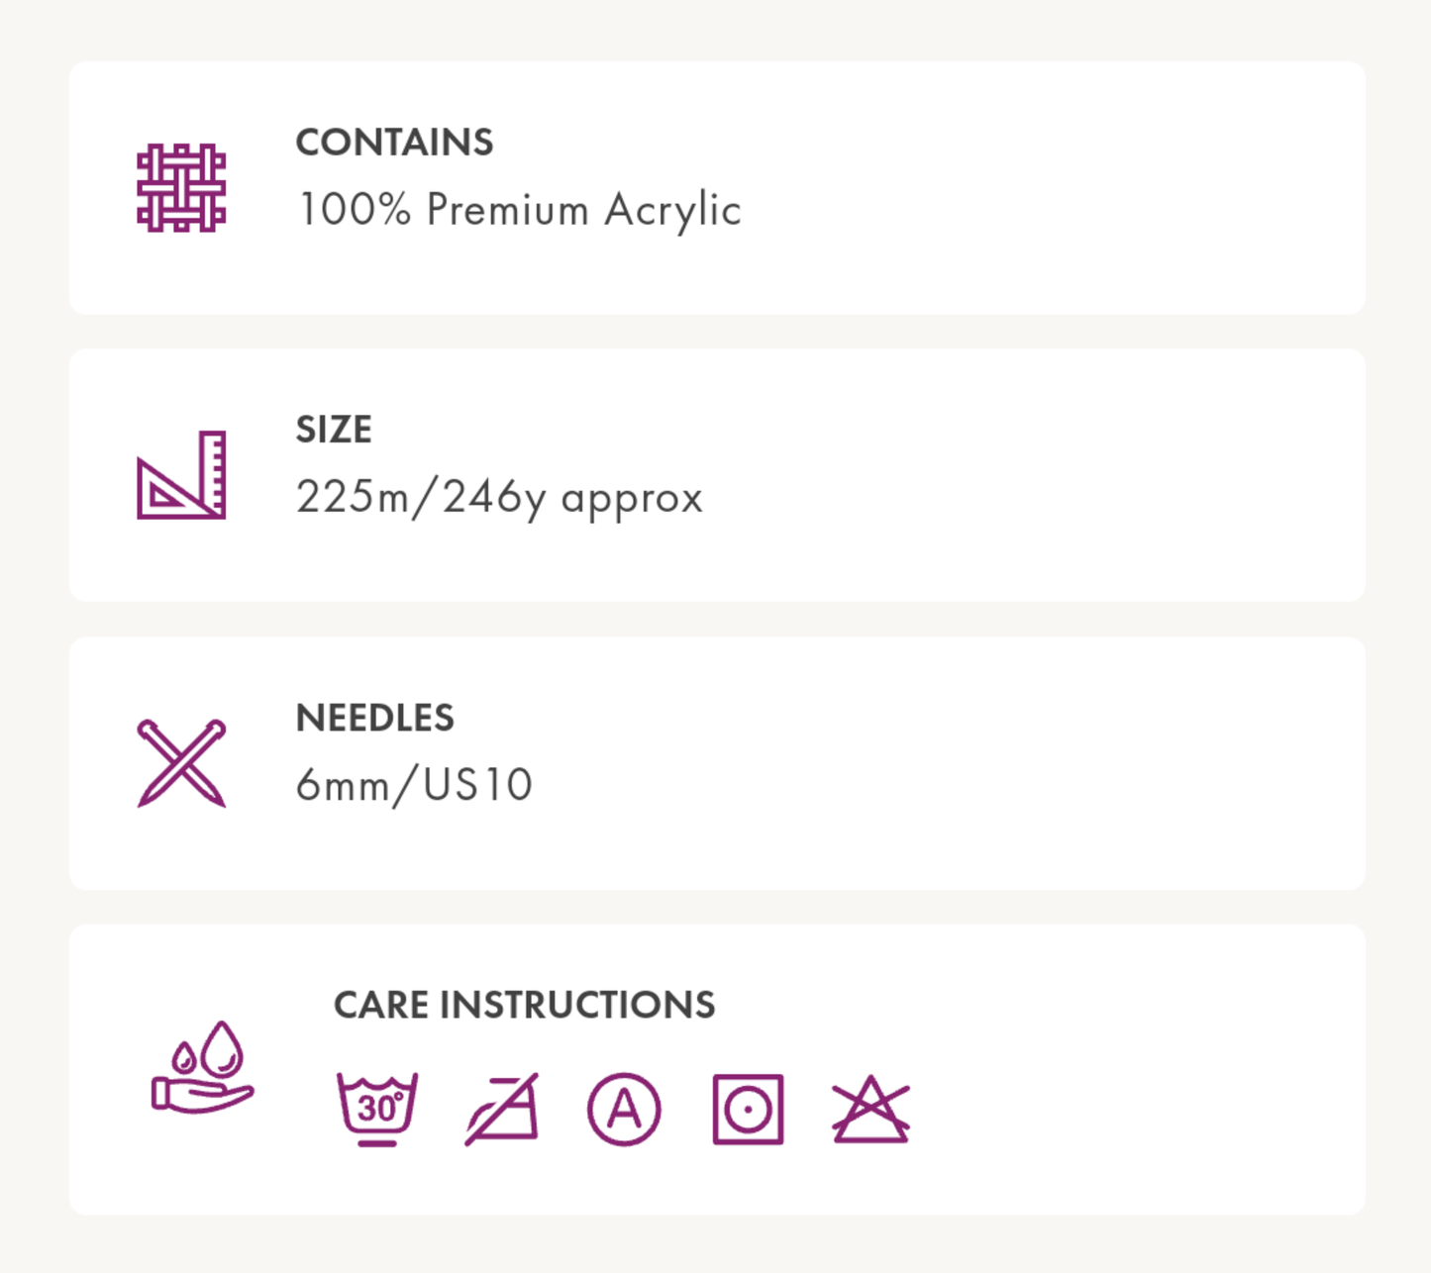Click the circled A dry clean symbol

(x=624, y=1109)
